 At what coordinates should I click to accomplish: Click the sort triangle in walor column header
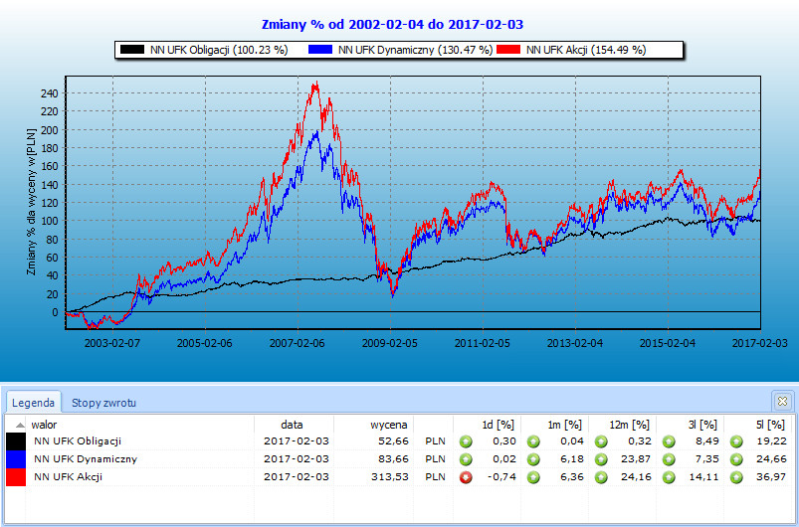19,425
